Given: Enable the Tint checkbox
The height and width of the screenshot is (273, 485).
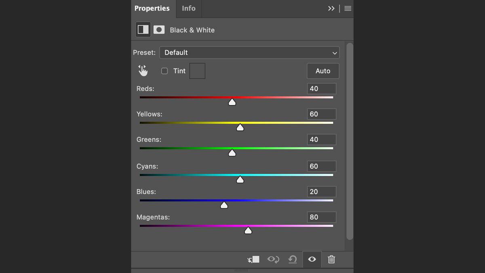Looking at the screenshot, I should tap(164, 71).
